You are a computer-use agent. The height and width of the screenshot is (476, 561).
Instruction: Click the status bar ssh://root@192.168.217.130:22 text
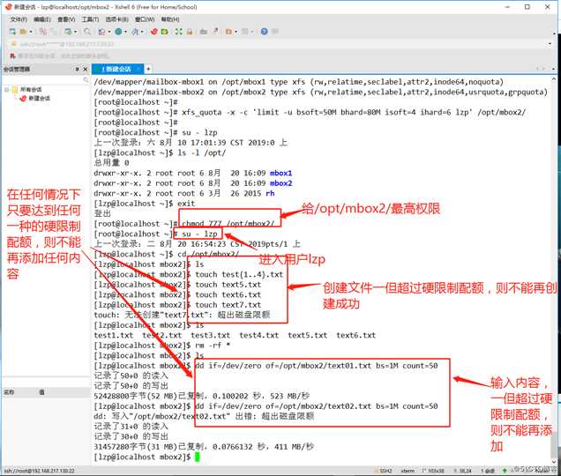coord(40,471)
